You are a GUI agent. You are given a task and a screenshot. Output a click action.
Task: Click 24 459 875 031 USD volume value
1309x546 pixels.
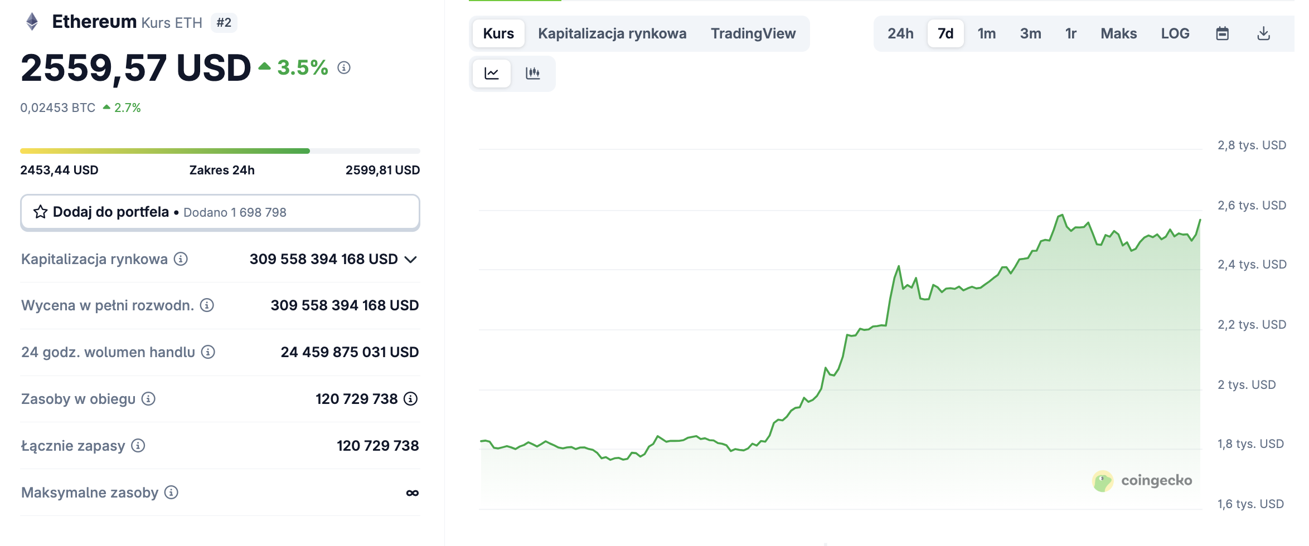point(350,352)
